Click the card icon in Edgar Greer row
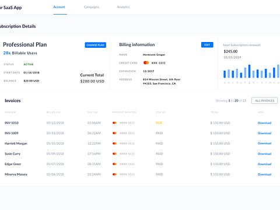The image size is (280, 210). 114,164
